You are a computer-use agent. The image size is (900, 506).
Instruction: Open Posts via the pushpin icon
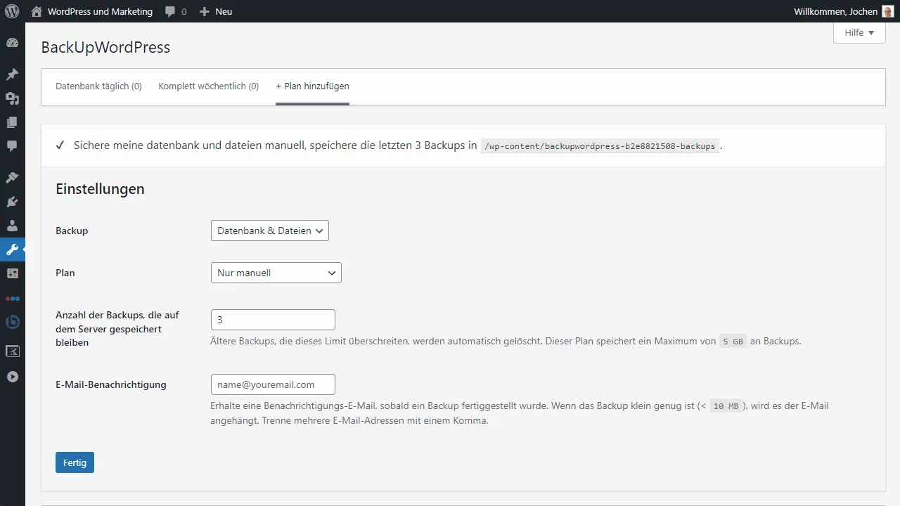pyautogui.click(x=12, y=74)
